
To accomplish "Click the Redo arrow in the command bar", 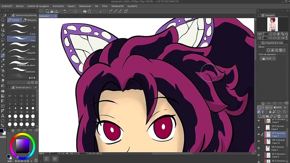I will (69, 11).
